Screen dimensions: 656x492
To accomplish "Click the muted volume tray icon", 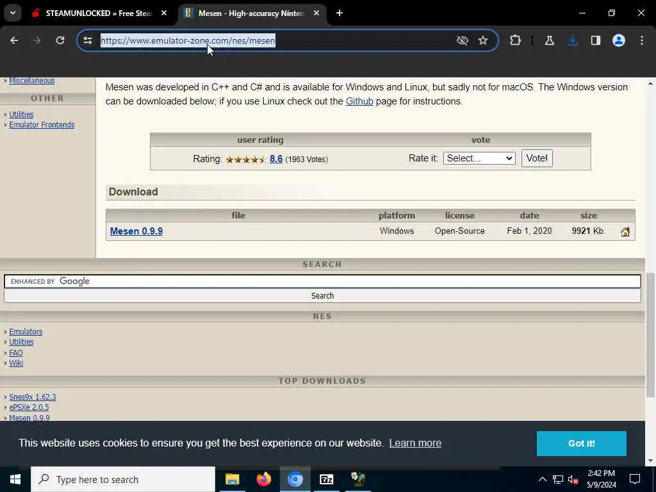I will [x=573, y=479].
